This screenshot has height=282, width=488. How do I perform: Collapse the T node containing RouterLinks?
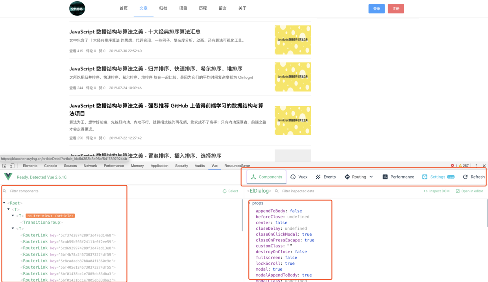[13, 229]
